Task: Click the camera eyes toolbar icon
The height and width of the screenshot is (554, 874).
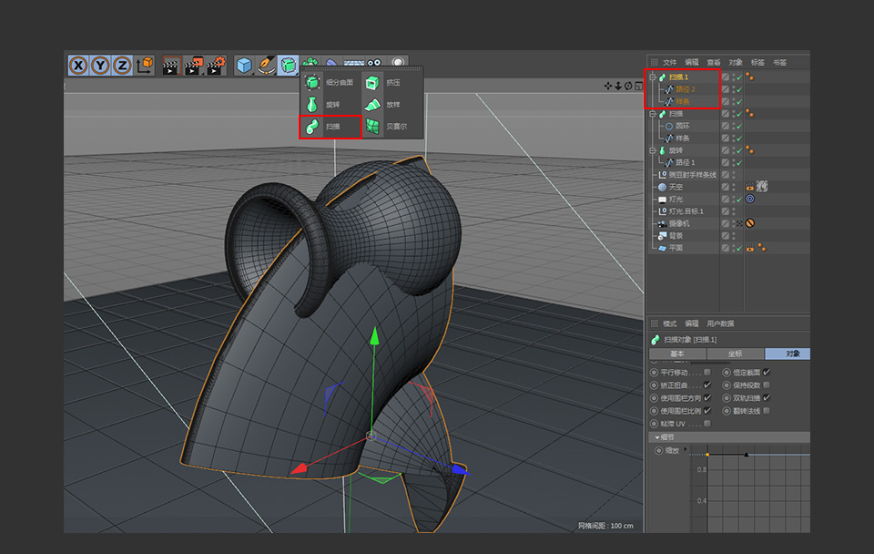Action: tap(374, 63)
